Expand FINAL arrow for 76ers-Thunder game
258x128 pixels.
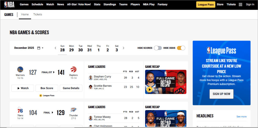point(52,113)
